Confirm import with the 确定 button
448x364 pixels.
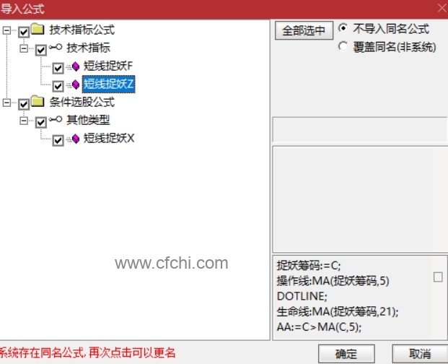tap(346, 354)
